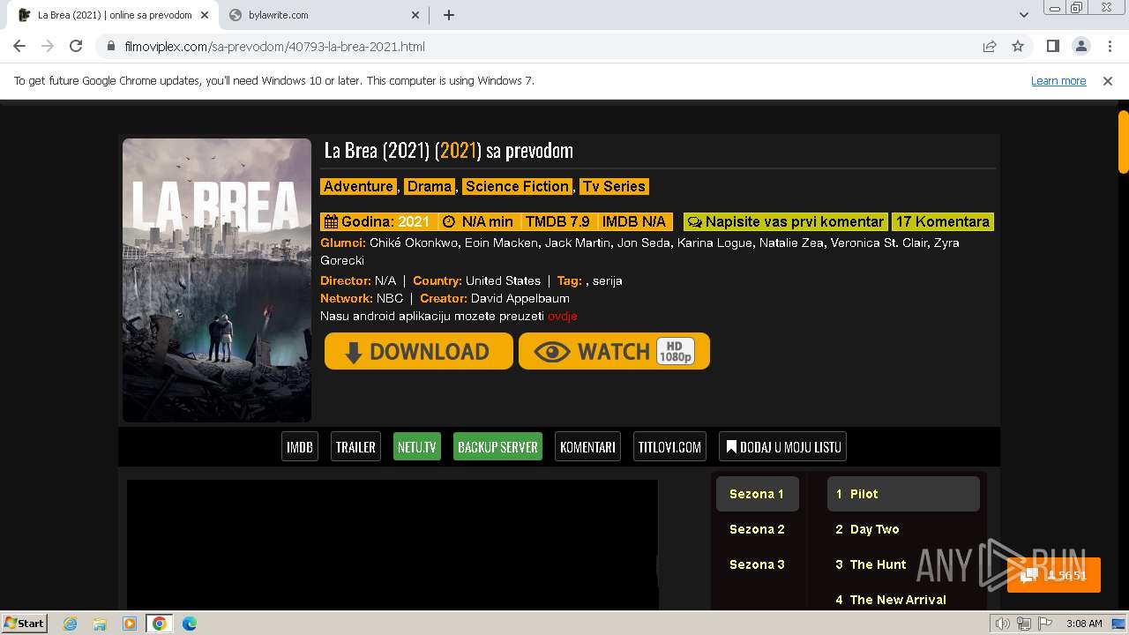
Task: Close the La Brea tab
Action: [x=205, y=15]
